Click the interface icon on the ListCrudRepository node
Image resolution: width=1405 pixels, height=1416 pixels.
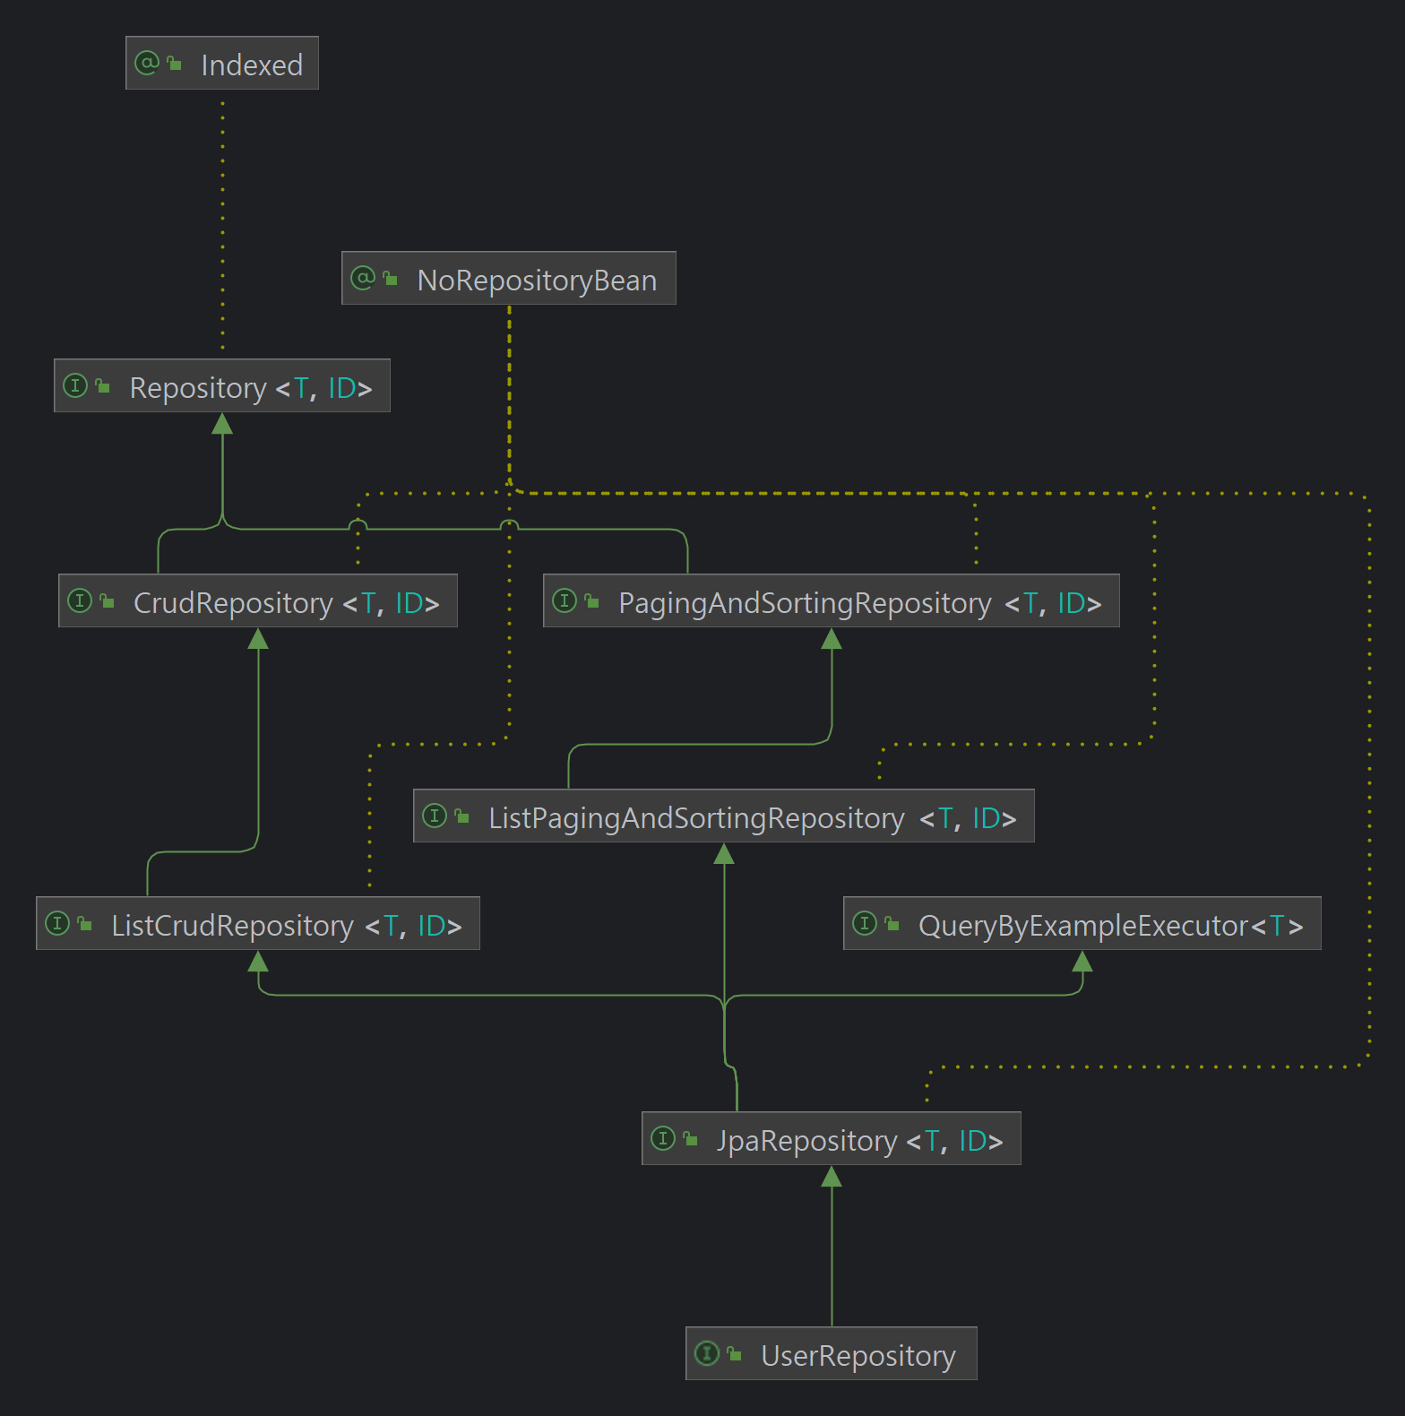(x=57, y=923)
